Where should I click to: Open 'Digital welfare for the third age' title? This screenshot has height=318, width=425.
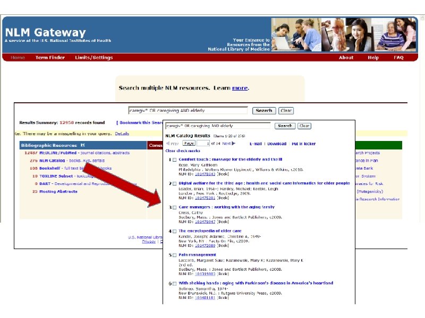pyautogui.click(x=264, y=183)
